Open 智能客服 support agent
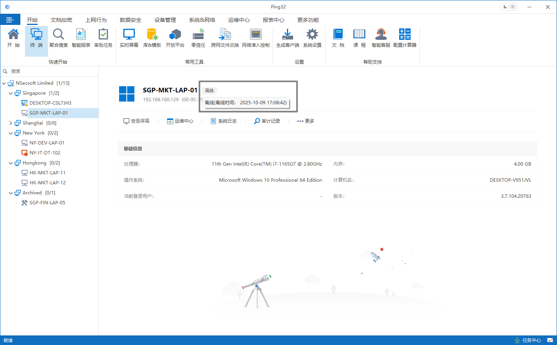This screenshot has height=345, width=557. (381, 38)
